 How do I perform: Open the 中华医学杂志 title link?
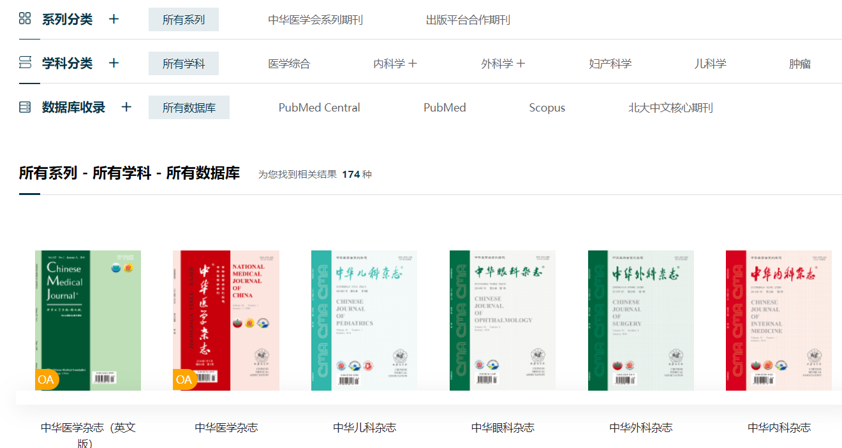click(x=226, y=428)
